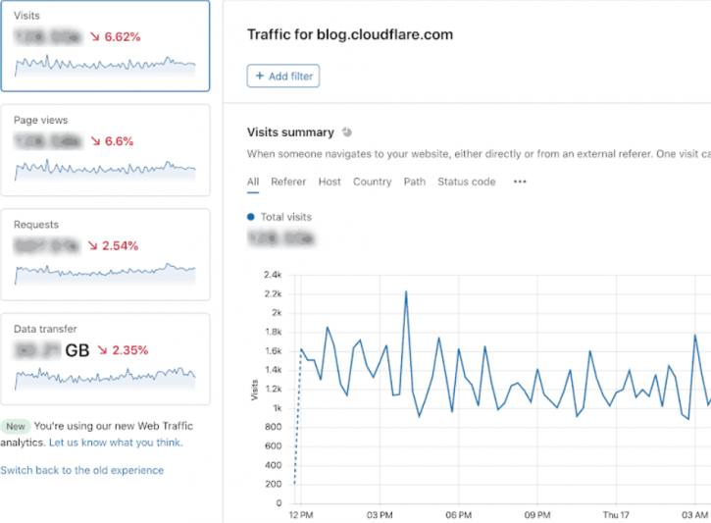The height and width of the screenshot is (523, 711).
Task: Click 'Switch back to the old experience'
Action: pyautogui.click(x=82, y=470)
